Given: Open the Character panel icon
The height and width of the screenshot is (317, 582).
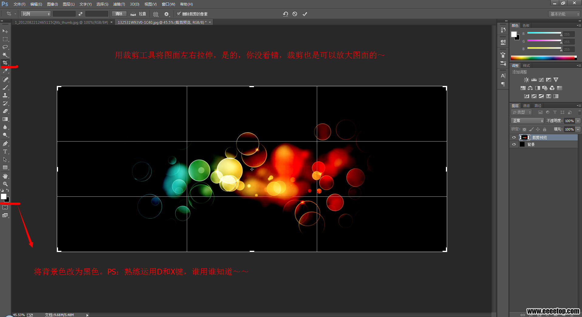Looking at the screenshot, I should click(503, 76).
